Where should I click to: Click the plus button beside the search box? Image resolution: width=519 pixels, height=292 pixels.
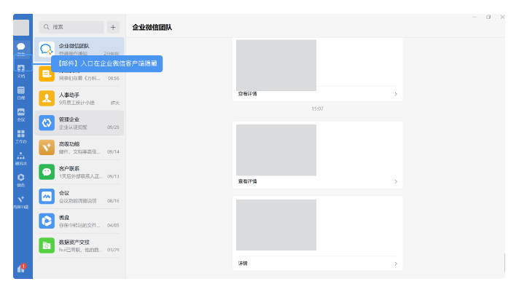coord(113,27)
